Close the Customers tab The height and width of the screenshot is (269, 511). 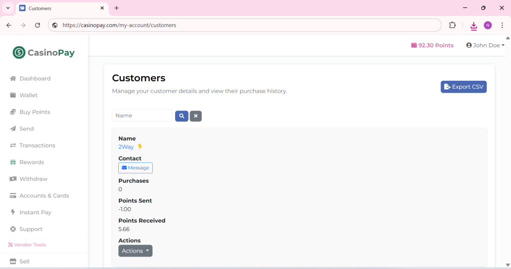point(102,8)
